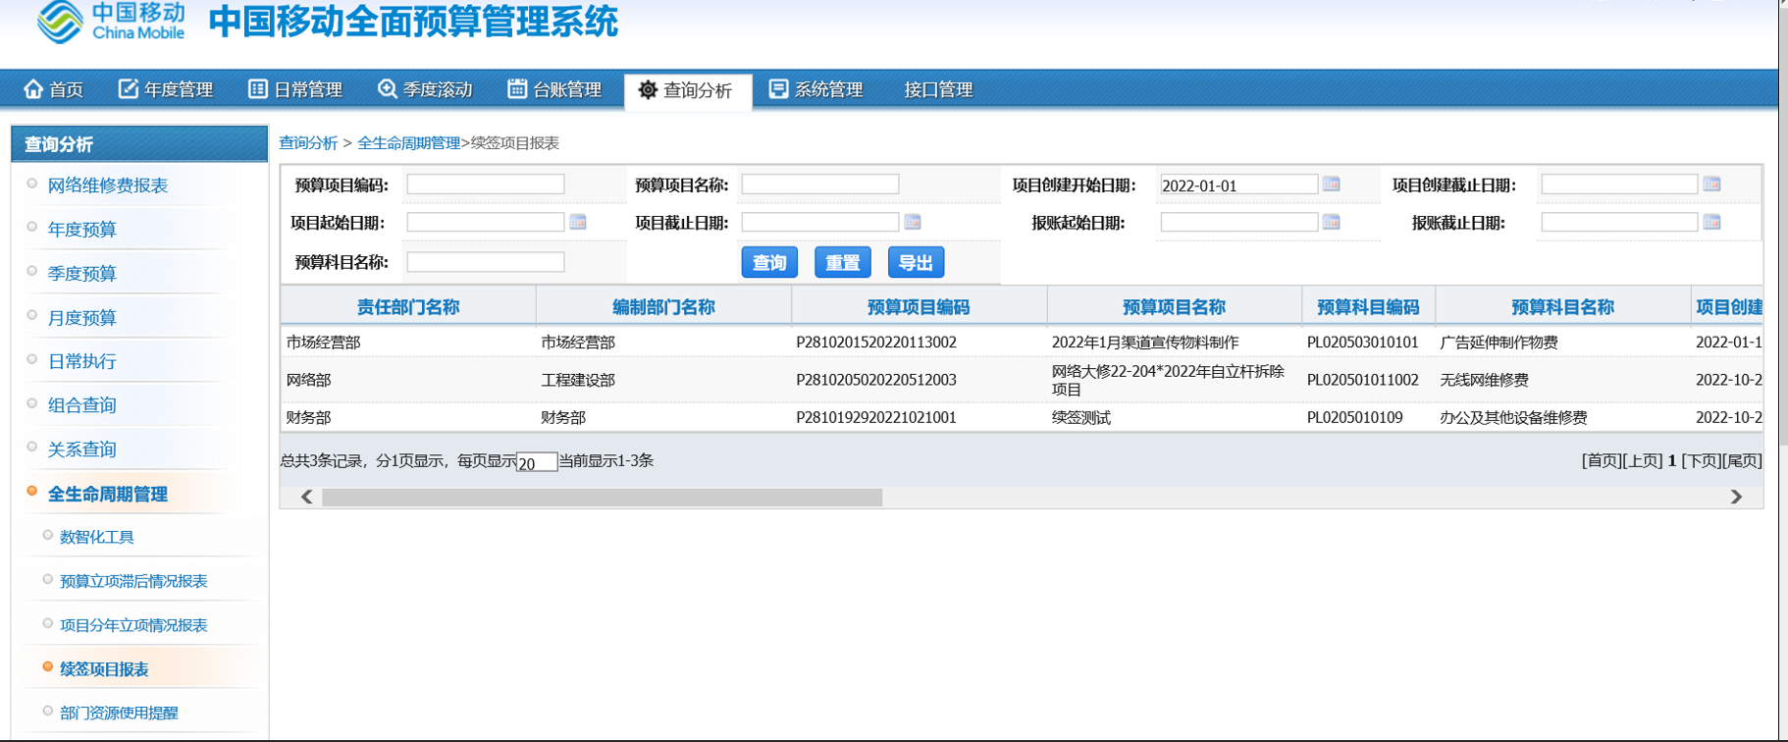1788x742 pixels.
Task: Click the 报账起始日期 input field
Action: click(1238, 223)
